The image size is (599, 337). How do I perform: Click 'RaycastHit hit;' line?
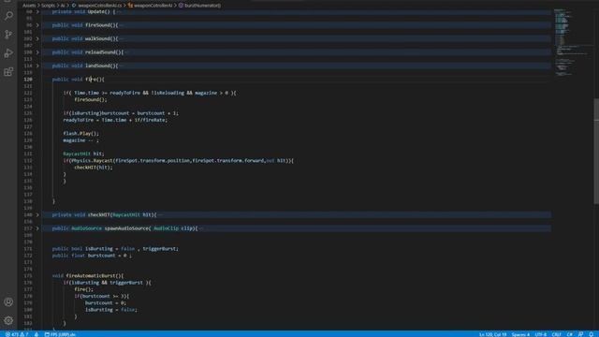(x=83, y=154)
